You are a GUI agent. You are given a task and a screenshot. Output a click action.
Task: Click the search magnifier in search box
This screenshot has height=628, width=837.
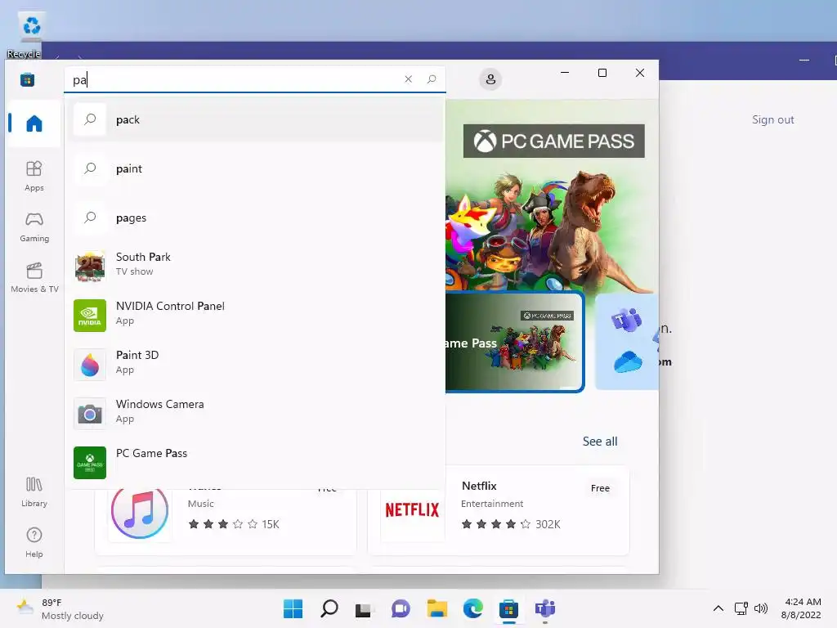coord(432,79)
